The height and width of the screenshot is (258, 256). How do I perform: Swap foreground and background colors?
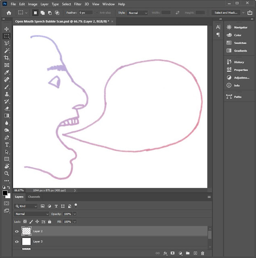coord(9,187)
